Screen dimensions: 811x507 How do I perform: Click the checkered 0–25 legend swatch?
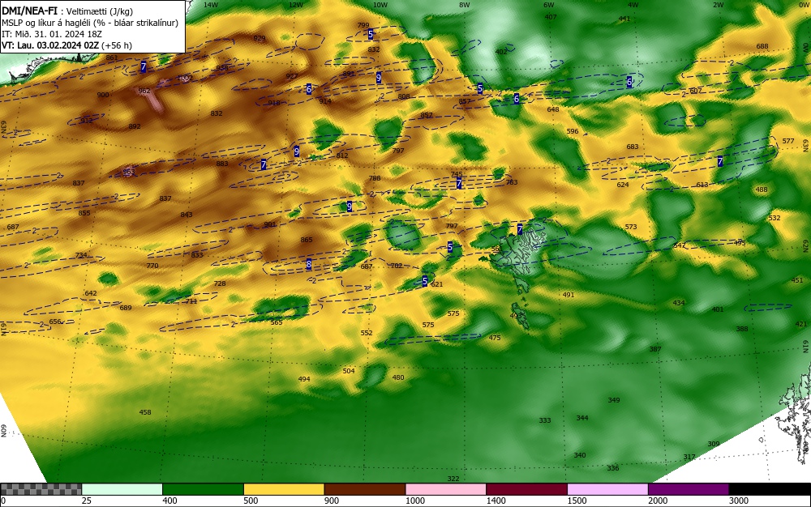41,489
